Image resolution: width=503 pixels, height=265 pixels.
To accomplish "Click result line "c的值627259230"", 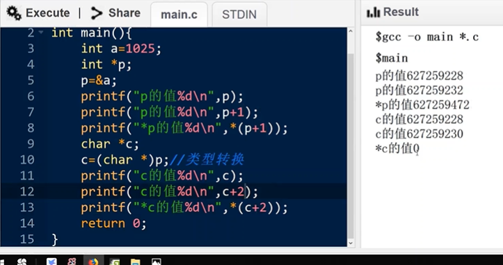I will [x=419, y=134].
